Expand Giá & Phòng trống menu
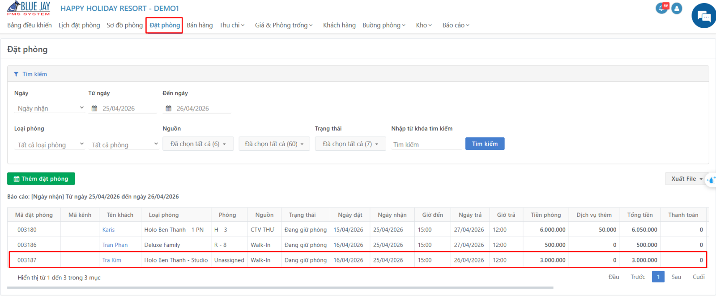The image size is (716, 296). click(284, 25)
